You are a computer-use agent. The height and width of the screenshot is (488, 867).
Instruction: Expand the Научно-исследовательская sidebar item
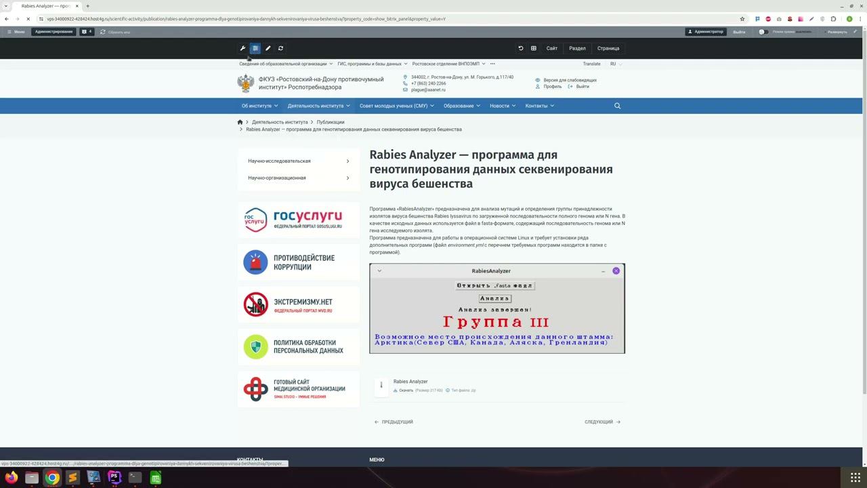299,161
